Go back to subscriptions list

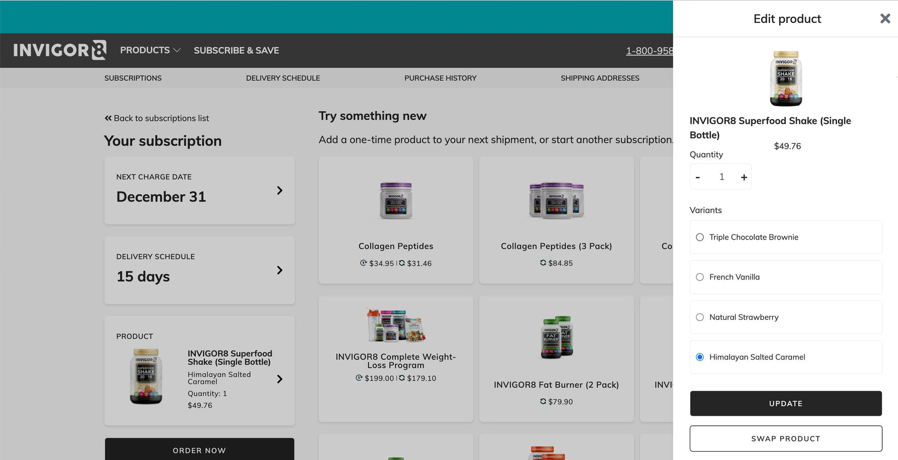pos(157,118)
